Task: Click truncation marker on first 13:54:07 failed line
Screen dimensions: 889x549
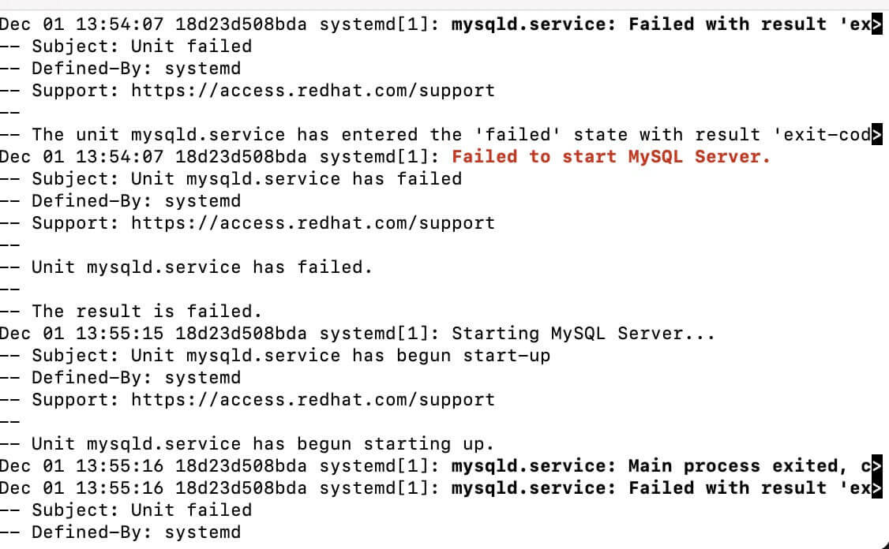Action: point(876,24)
